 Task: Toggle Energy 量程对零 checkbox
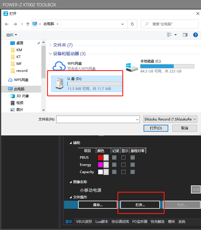pyautogui.click(x=133, y=165)
